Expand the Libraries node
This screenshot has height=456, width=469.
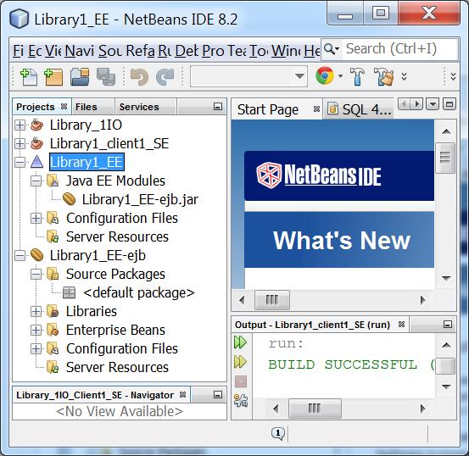36,312
